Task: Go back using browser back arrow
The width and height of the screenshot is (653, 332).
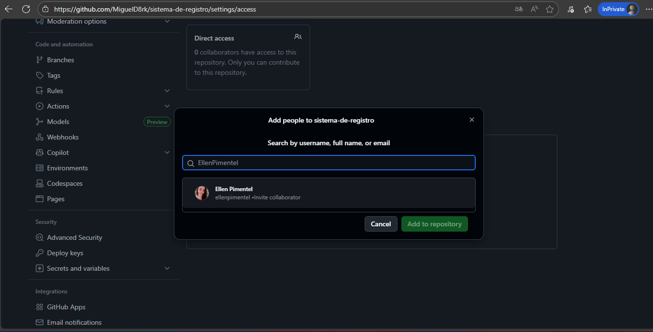Action: coord(9,9)
